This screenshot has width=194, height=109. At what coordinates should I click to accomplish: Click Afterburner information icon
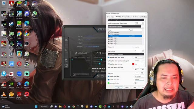click(x=66, y=50)
